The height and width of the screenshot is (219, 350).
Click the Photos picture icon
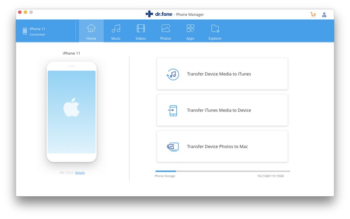(166, 28)
